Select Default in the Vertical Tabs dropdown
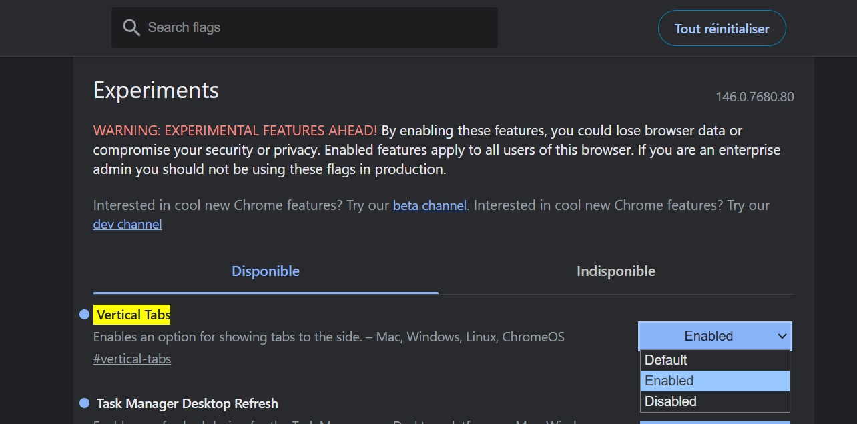 (714, 360)
